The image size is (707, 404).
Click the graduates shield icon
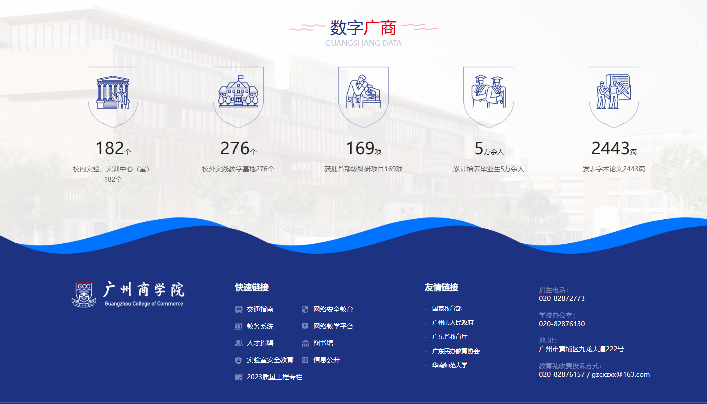pyautogui.click(x=489, y=94)
